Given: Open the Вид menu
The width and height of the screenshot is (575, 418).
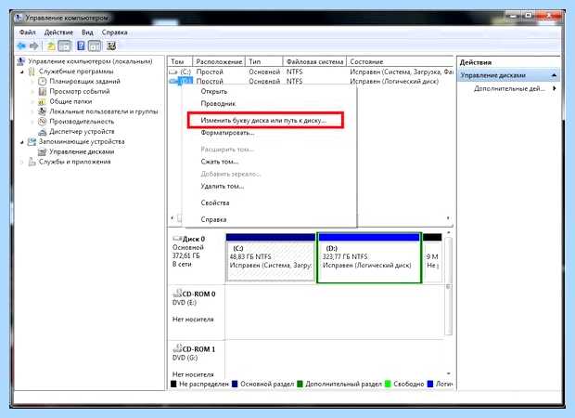Looking at the screenshot, I should pos(87,33).
